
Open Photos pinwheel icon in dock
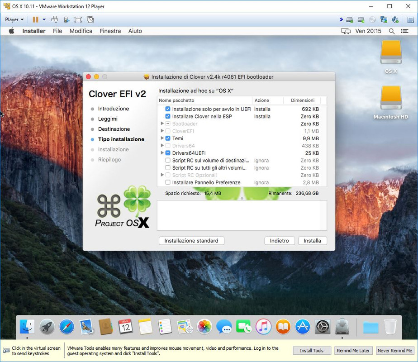pos(204,326)
